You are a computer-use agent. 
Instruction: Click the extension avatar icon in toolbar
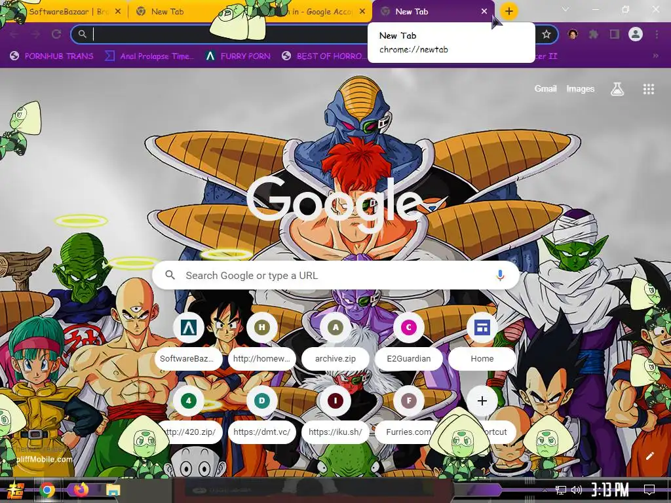(x=573, y=34)
